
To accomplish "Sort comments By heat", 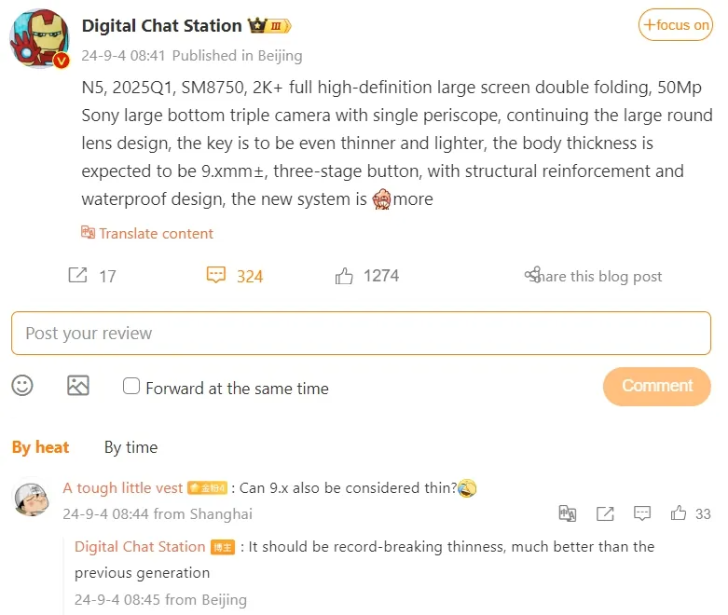I will tap(40, 447).
